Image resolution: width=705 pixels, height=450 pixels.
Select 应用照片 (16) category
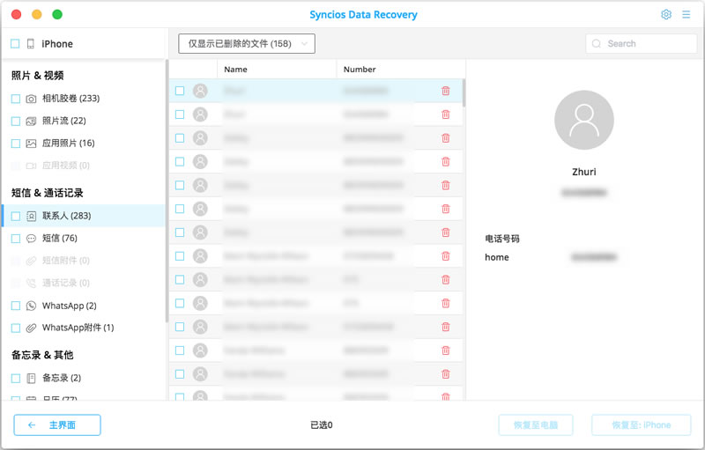coord(84,144)
